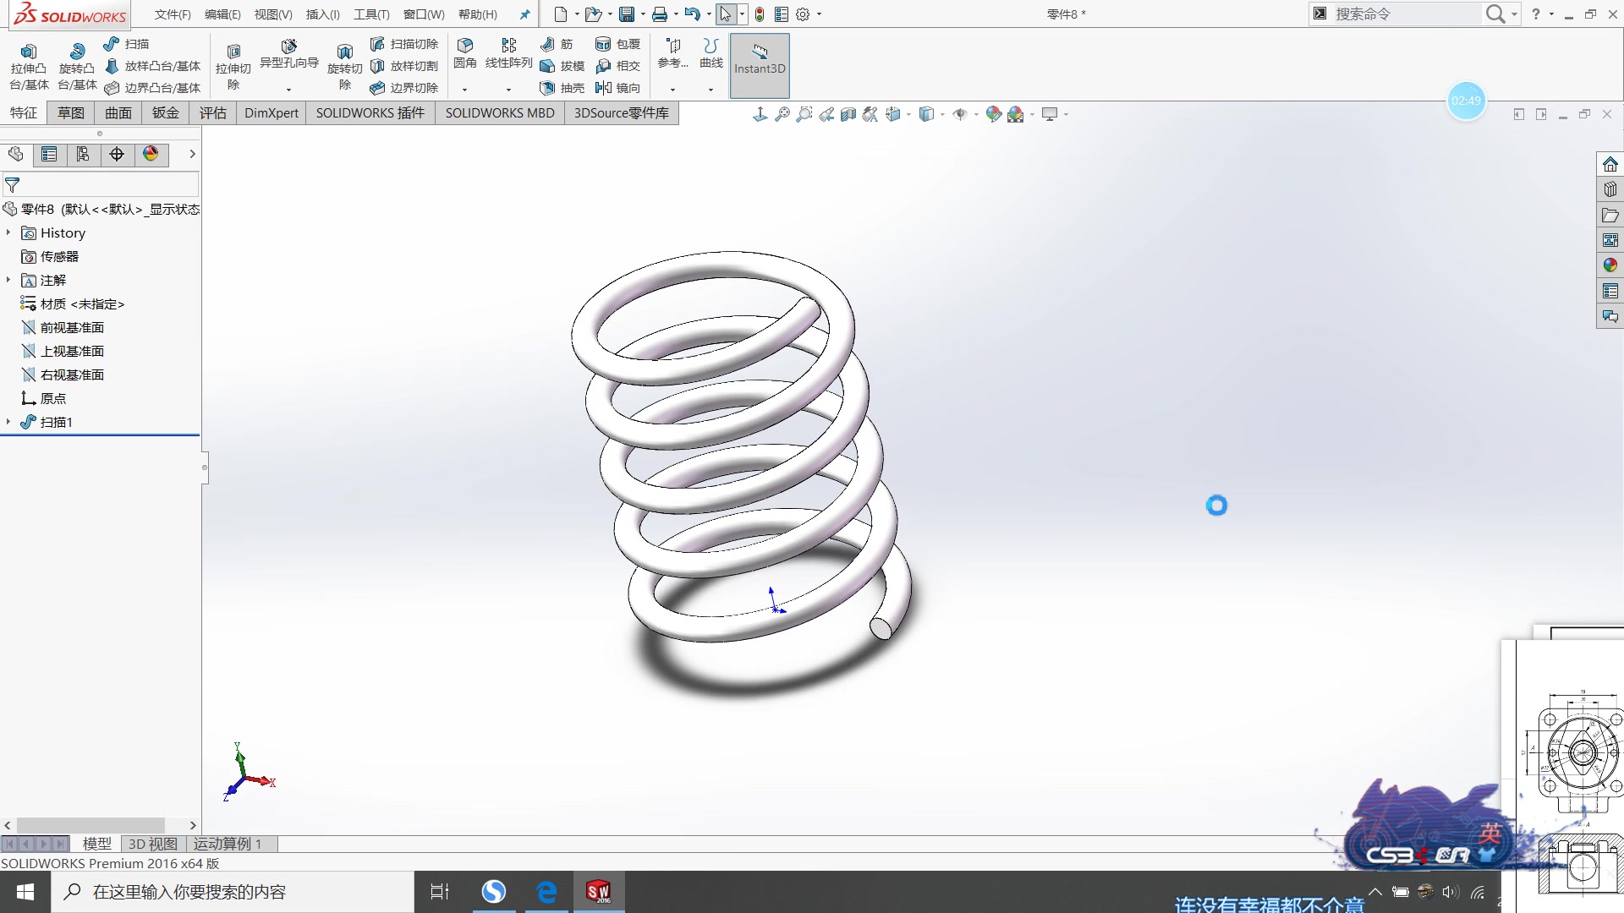Click the Boundary Boss/Base (边界凸台/基体) tool

152,88
